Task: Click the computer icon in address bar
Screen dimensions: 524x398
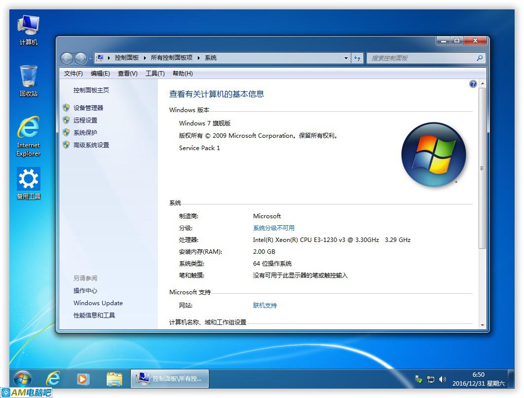Action: tap(100, 58)
